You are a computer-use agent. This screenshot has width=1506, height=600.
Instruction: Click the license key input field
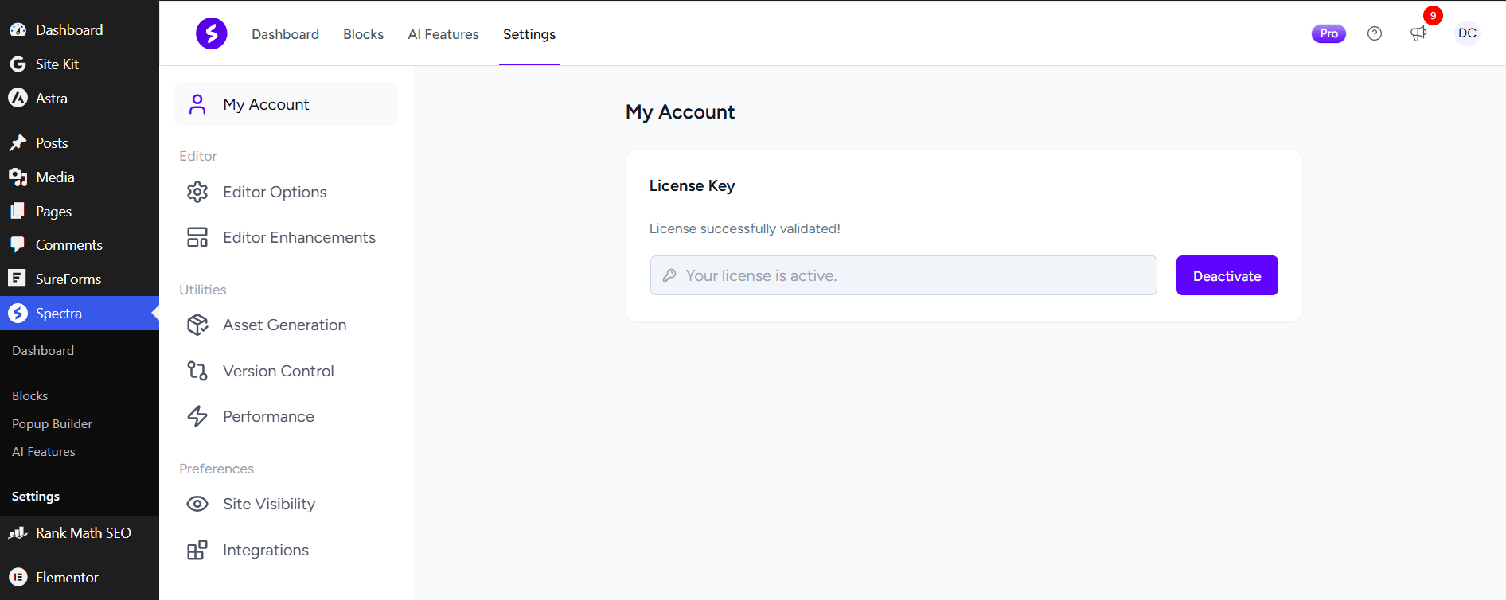click(x=903, y=275)
